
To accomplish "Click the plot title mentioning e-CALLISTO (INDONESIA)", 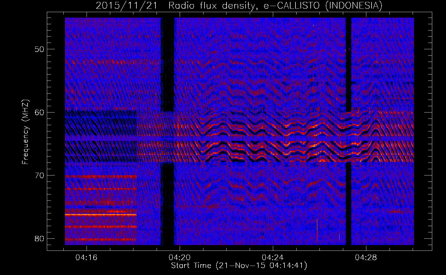I will [x=239, y=5].
